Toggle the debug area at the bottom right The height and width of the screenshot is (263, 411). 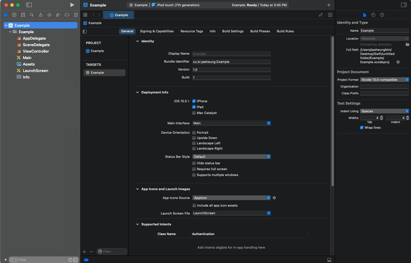tap(329, 260)
